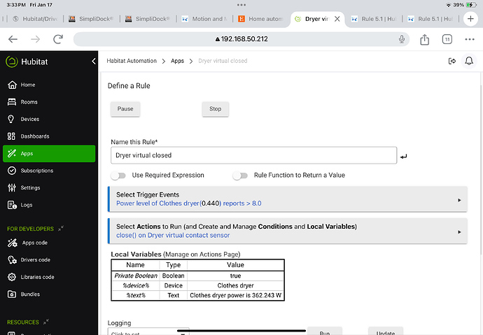483x335 pixels.
Task: Click the Stop button
Action: click(x=216, y=109)
